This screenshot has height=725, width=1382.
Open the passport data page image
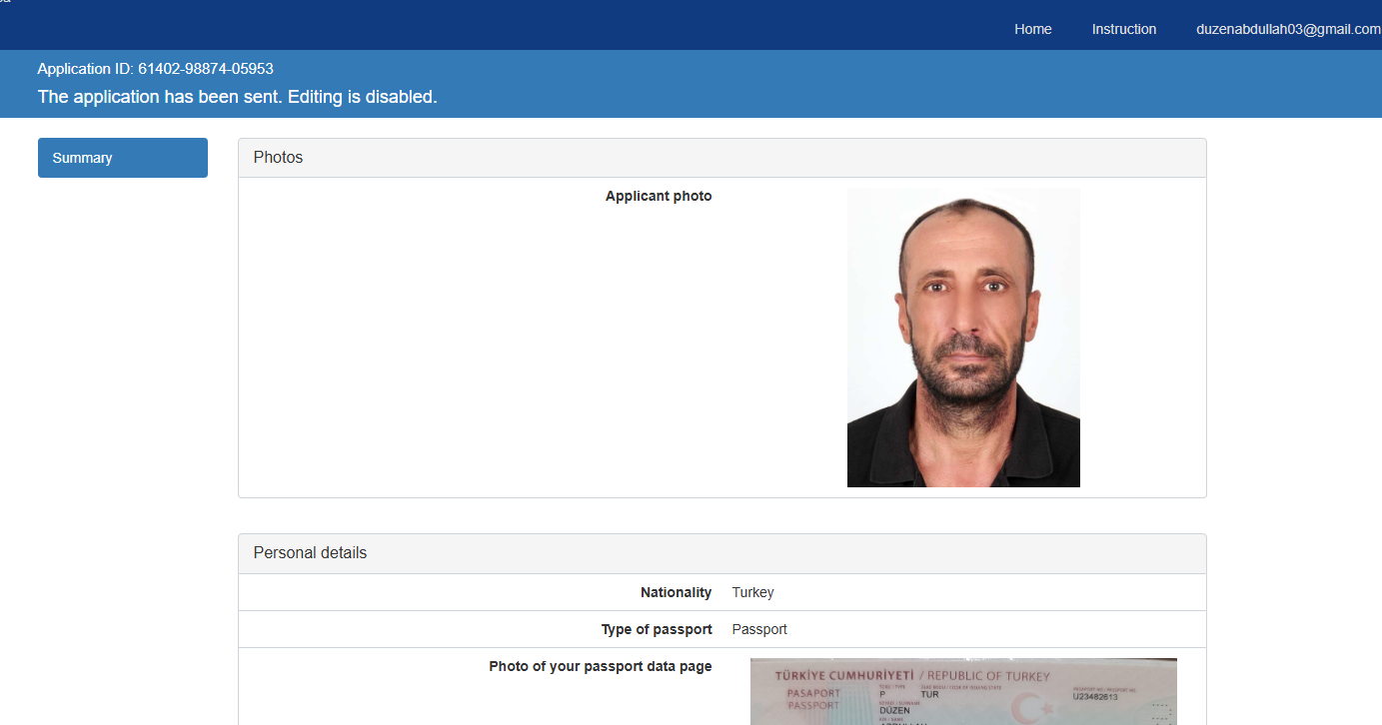pos(963,691)
